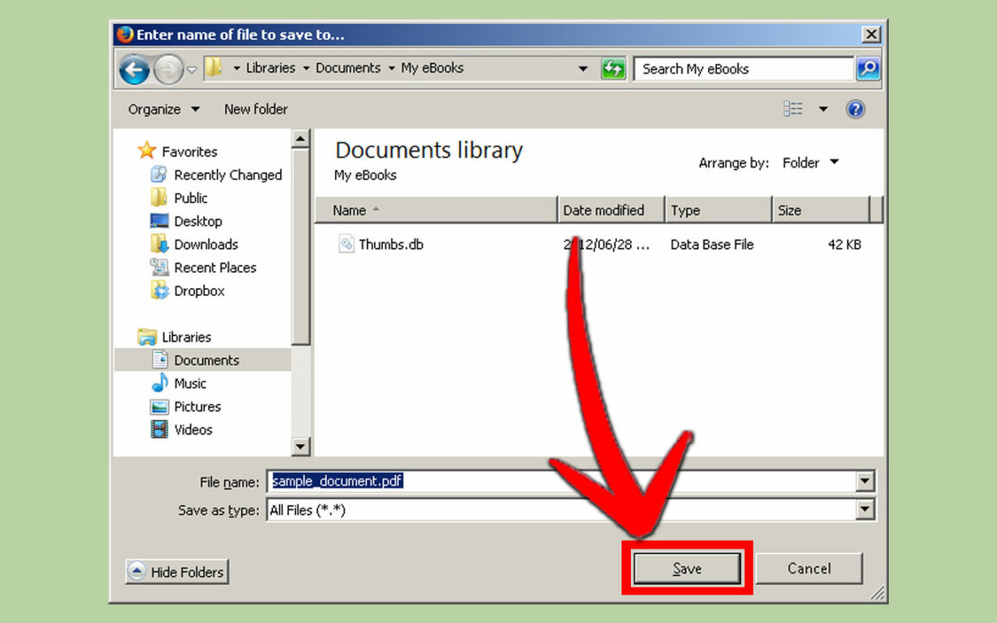Open the File name history dropdown
The height and width of the screenshot is (623, 997).
coord(865,481)
